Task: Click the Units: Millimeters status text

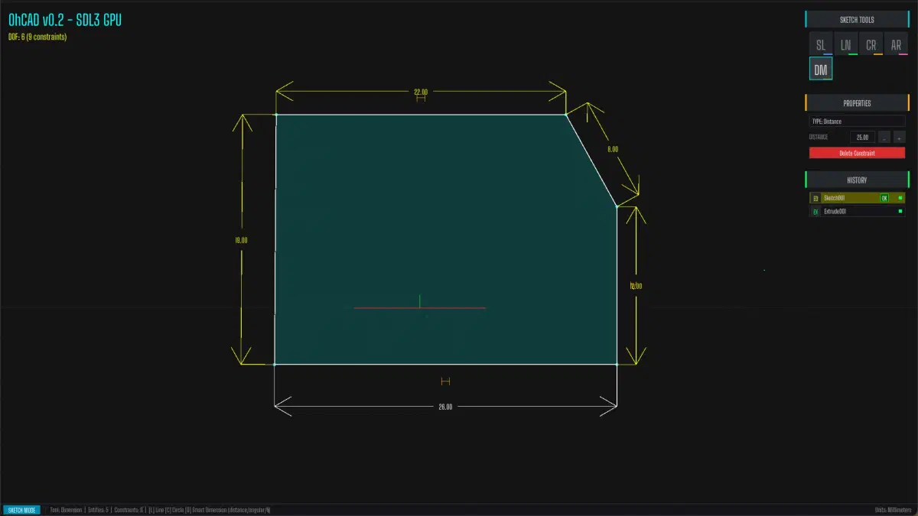Action: point(893,510)
